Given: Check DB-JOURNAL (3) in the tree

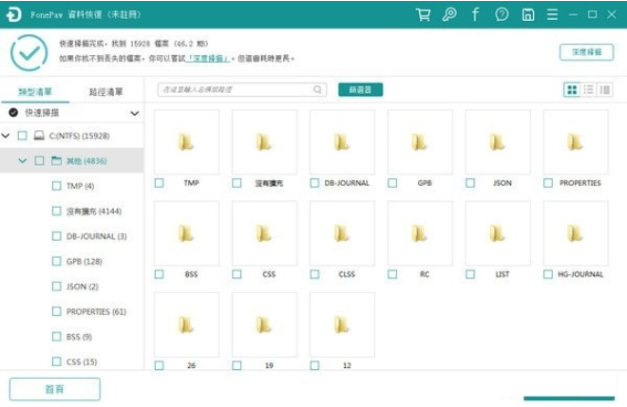Looking at the screenshot, I should tap(57, 236).
